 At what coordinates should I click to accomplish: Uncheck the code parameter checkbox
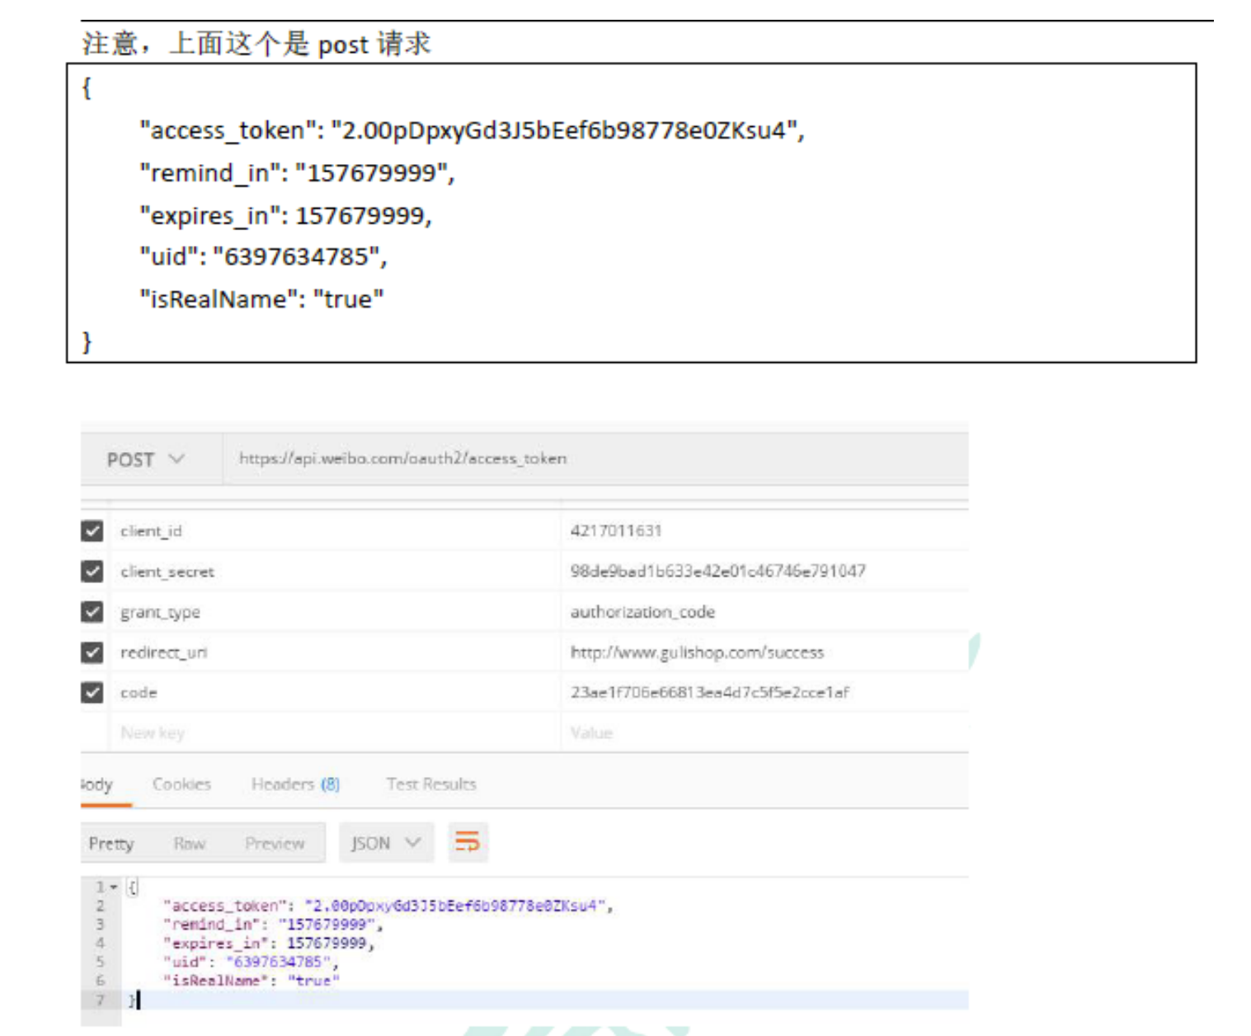(92, 692)
